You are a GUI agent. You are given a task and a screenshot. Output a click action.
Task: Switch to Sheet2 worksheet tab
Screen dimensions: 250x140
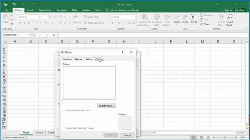pos(39,132)
